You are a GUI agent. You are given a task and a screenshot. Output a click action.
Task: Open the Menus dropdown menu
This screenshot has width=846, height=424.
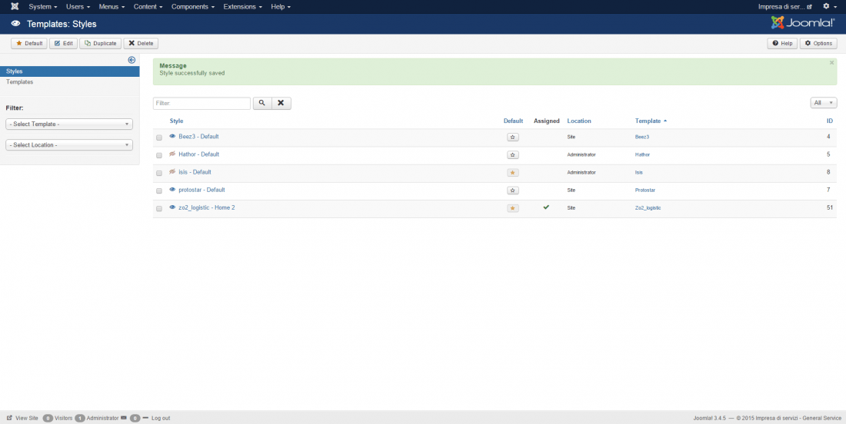(112, 6)
